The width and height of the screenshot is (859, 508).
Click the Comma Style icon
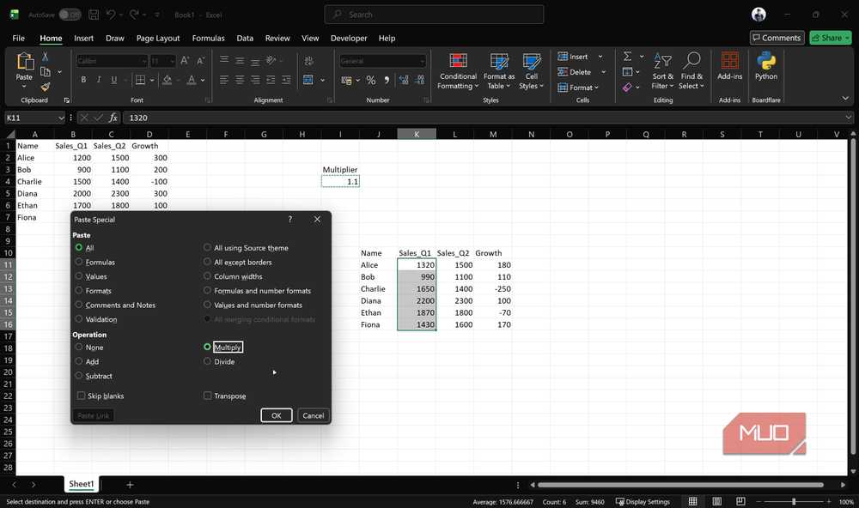click(x=387, y=81)
